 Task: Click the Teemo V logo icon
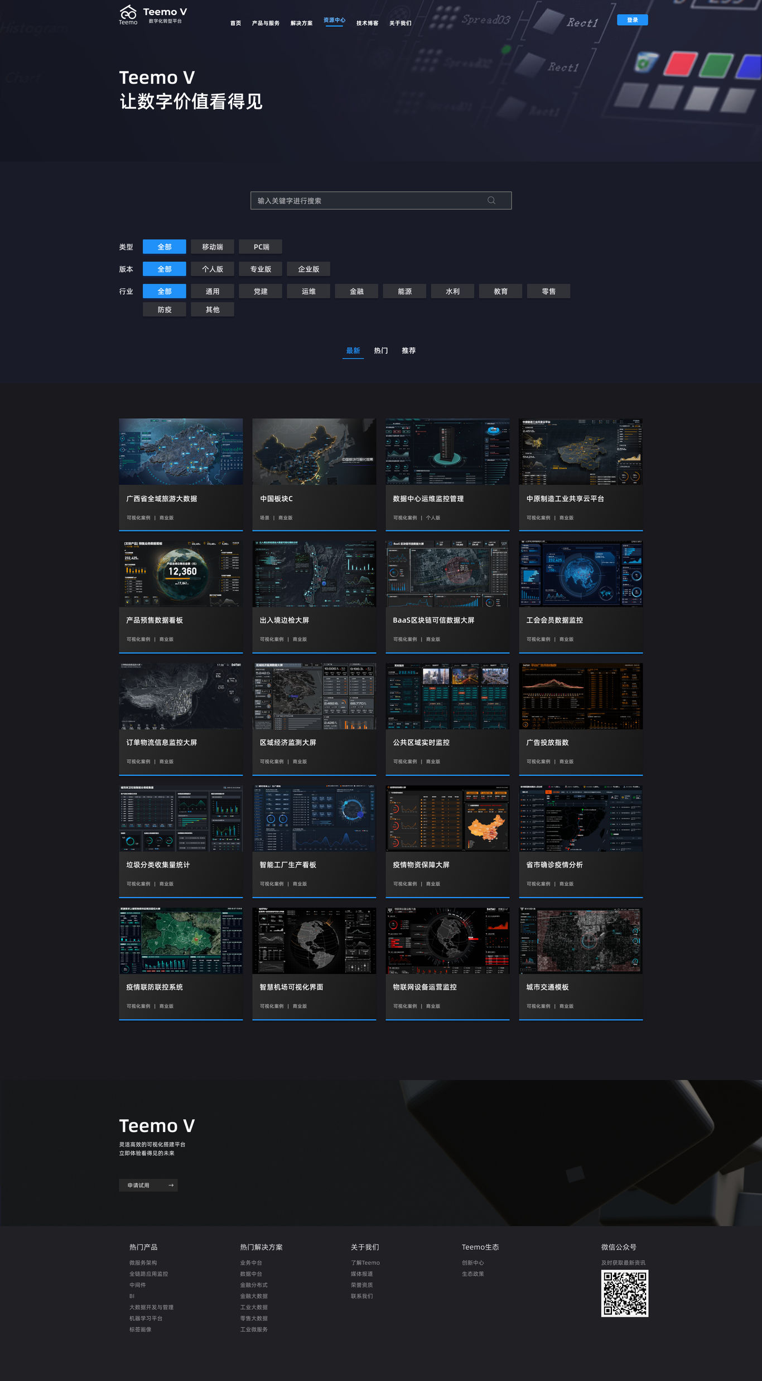tap(128, 15)
